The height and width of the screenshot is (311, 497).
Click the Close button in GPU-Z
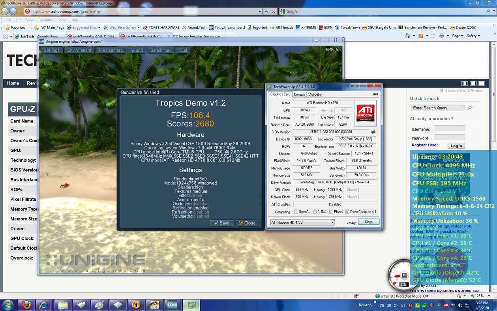pos(369,222)
